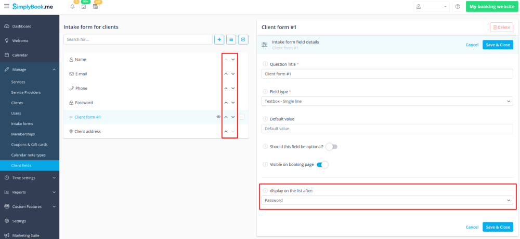520x239 pixels.
Task: Expand the Time settings sidebar section
Action: pyautogui.click(x=30, y=178)
